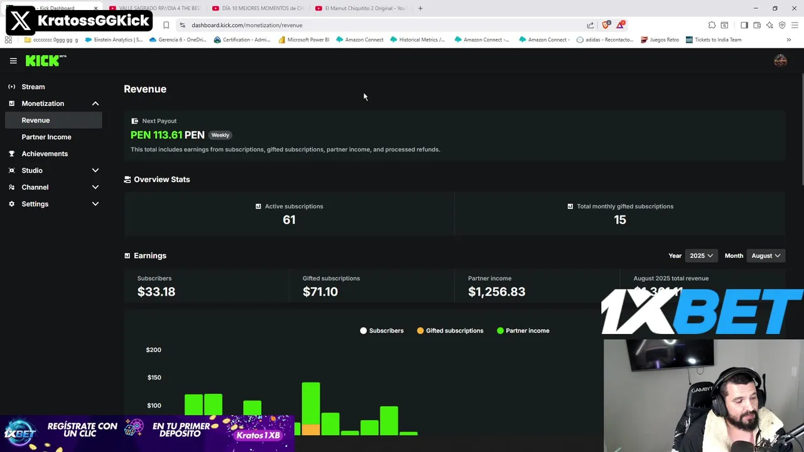804x452 pixels.
Task: Click the Active subscriptions icon
Action: pyautogui.click(x=258, y=207)
